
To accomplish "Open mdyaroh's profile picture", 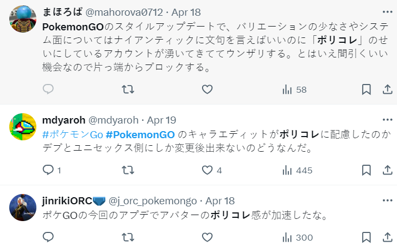I will tap(23, 127).
